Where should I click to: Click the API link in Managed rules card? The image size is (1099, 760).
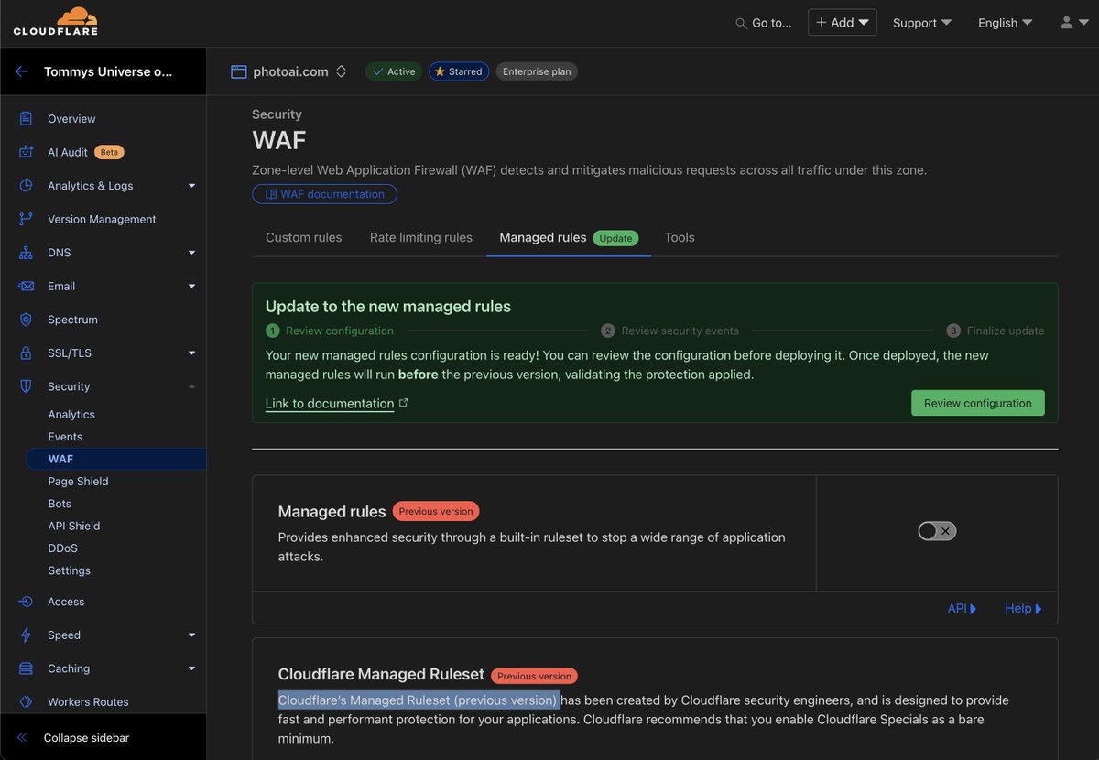point(963,608)
